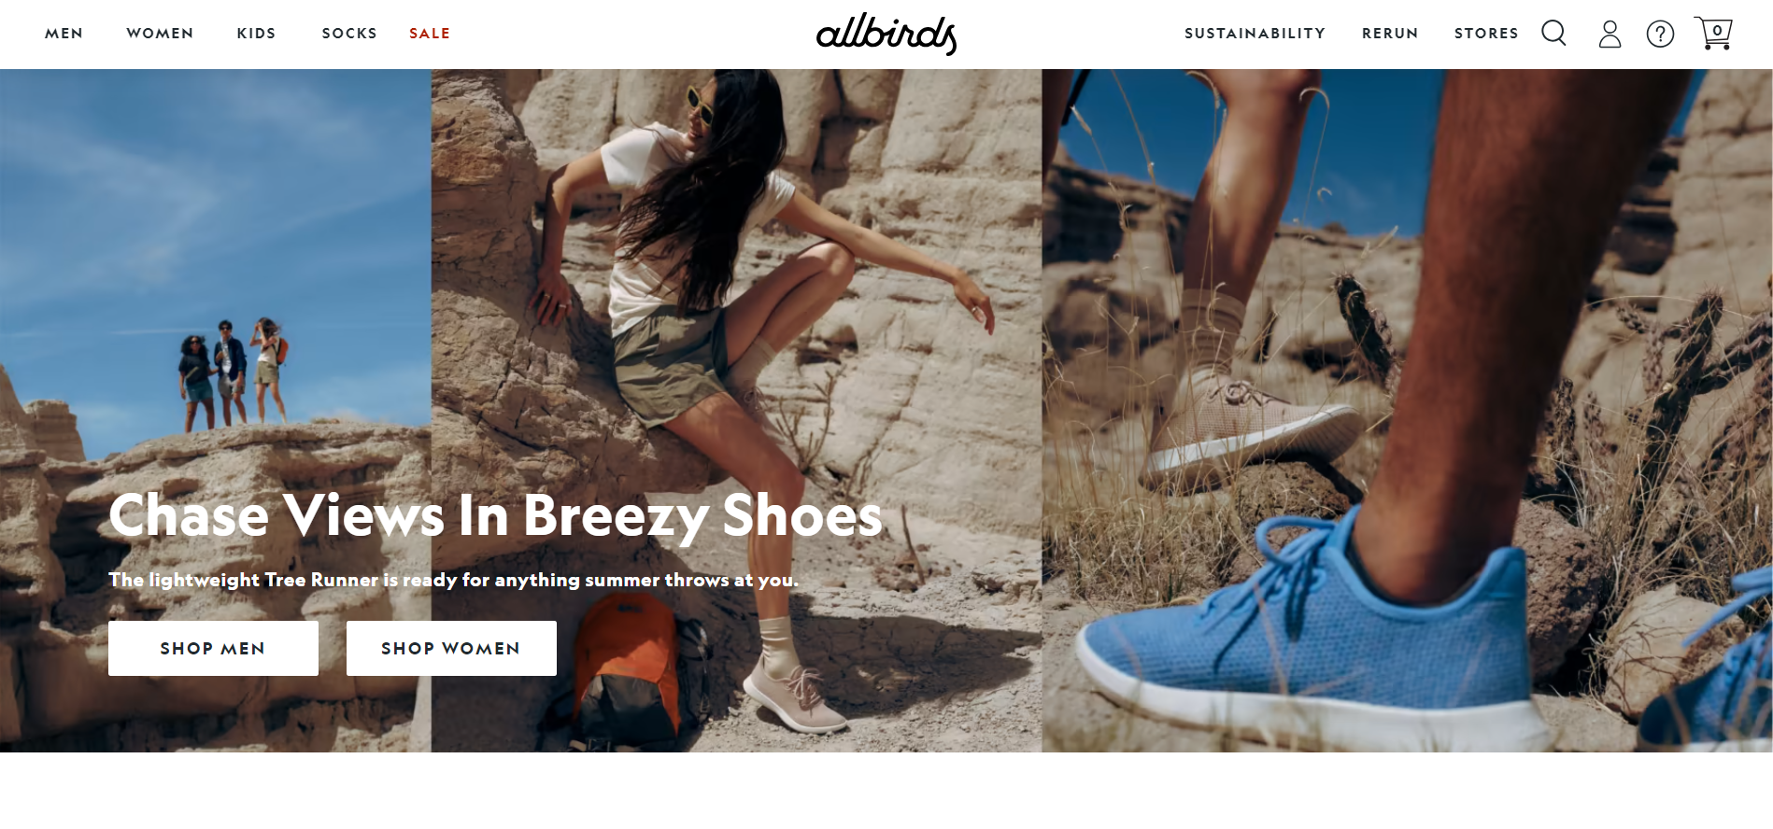This screenshot has height=829, width=1773.
Task: Open the shopping cart icon
Action: (x=1713, y=34)
